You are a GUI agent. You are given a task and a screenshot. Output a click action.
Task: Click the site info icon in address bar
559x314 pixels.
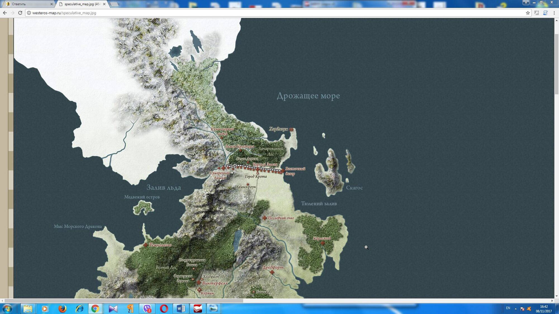click(x=29, y=13)
